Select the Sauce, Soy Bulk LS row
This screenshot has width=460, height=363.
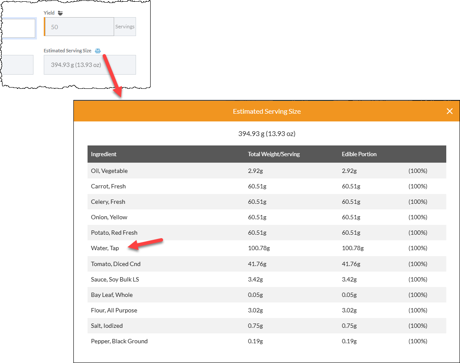[x=266, y=279]
